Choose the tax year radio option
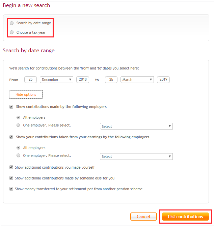The image size is (215, 227). [x=11, y=32]
